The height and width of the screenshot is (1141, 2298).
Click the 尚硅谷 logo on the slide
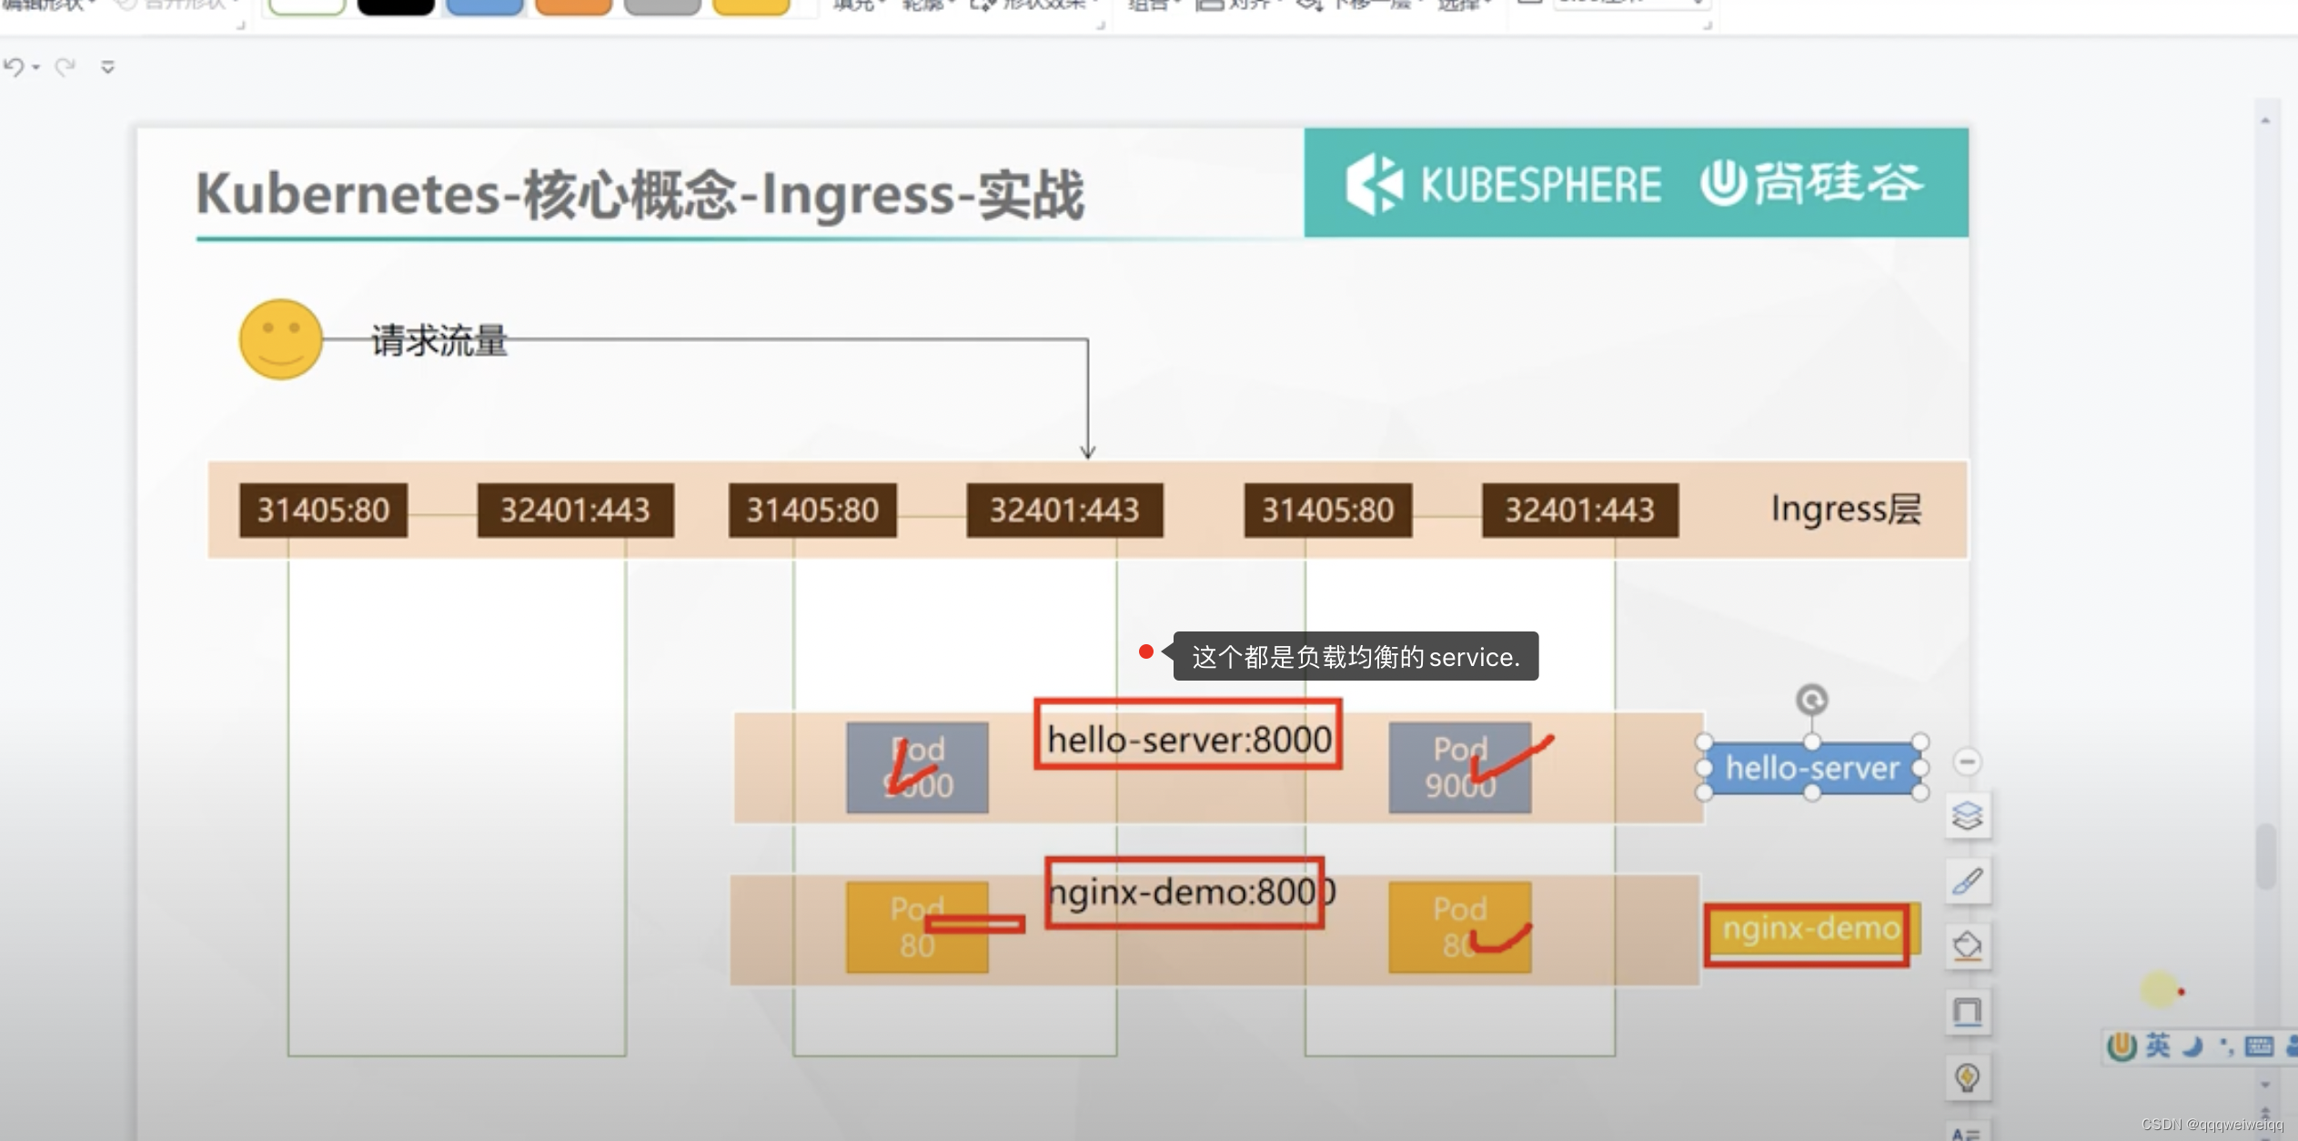(x=1811, y=183)
